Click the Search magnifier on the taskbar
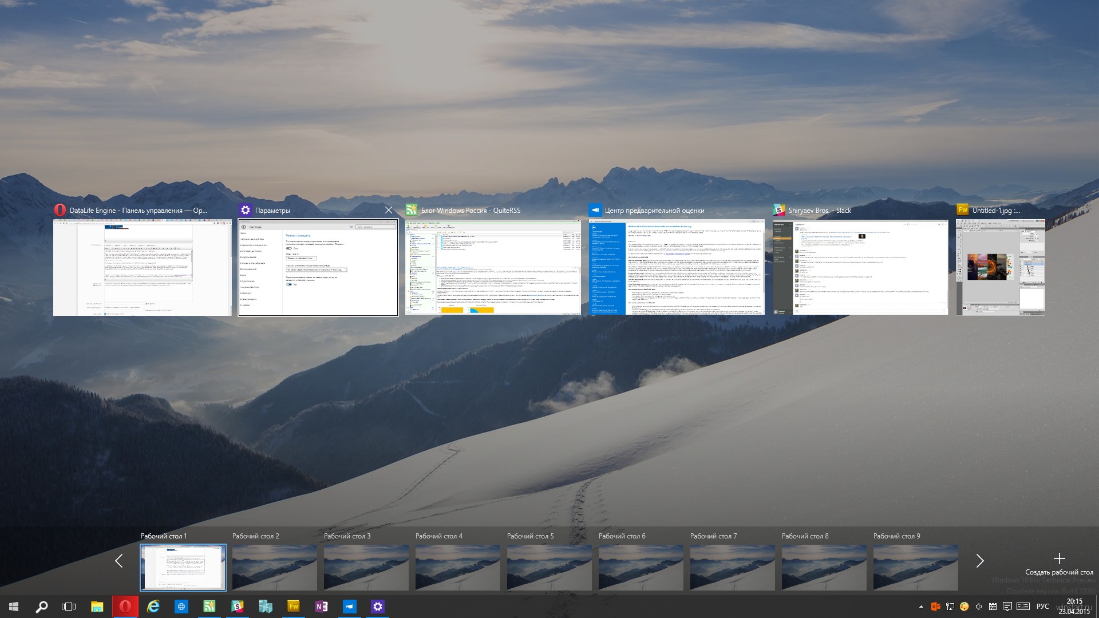The width and height of the screenshot is (1099, 618). [41, 607]
